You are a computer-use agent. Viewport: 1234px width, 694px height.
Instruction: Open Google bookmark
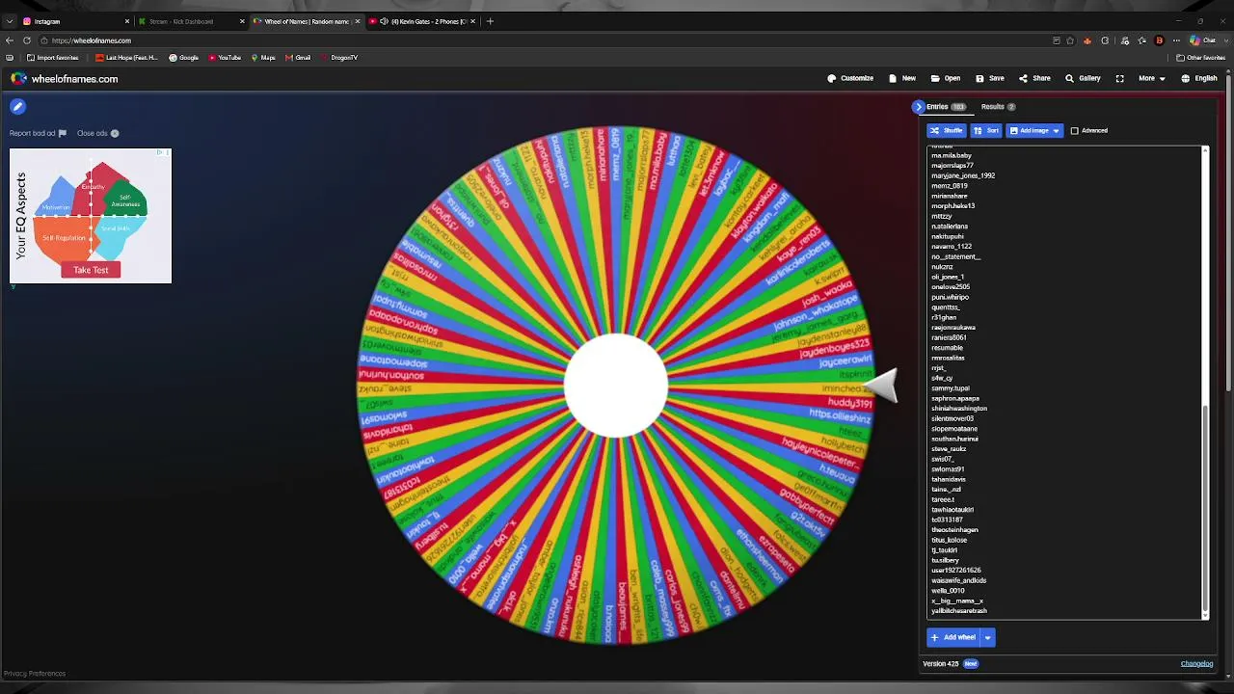pos(183,58)
